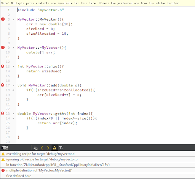195x179 pixels.
Task: Go to the next issue arrow
Action: pyautogui.click(x=48, y=148)
